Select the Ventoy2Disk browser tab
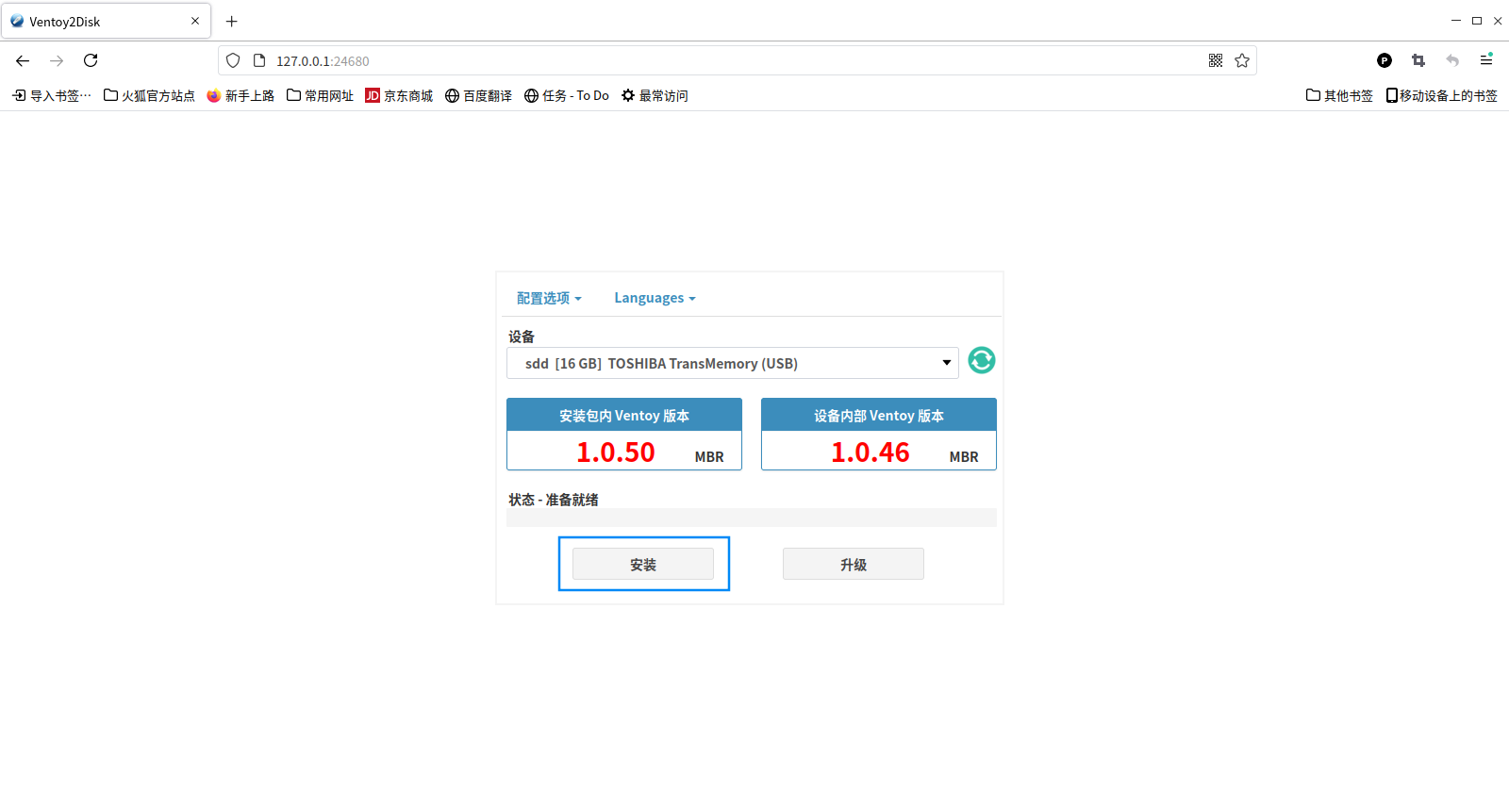This screenshot has height=806, width=1509. tap(104, 21)
